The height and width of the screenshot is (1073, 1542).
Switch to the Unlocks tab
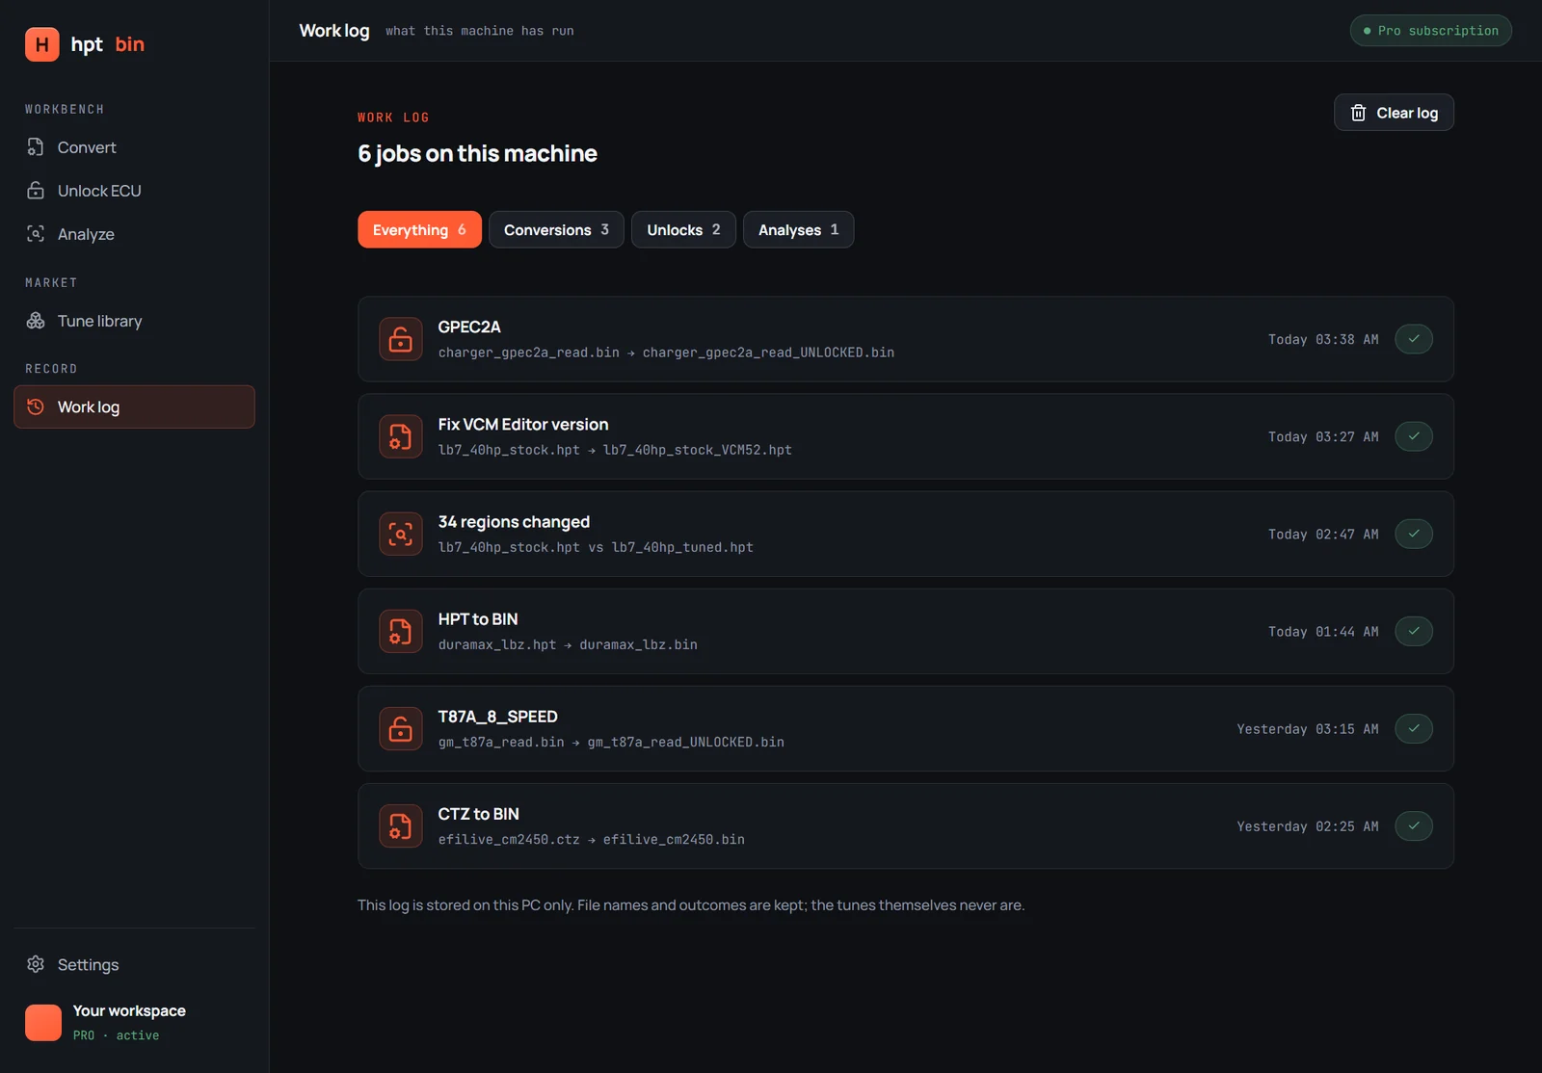pos(683,229)
